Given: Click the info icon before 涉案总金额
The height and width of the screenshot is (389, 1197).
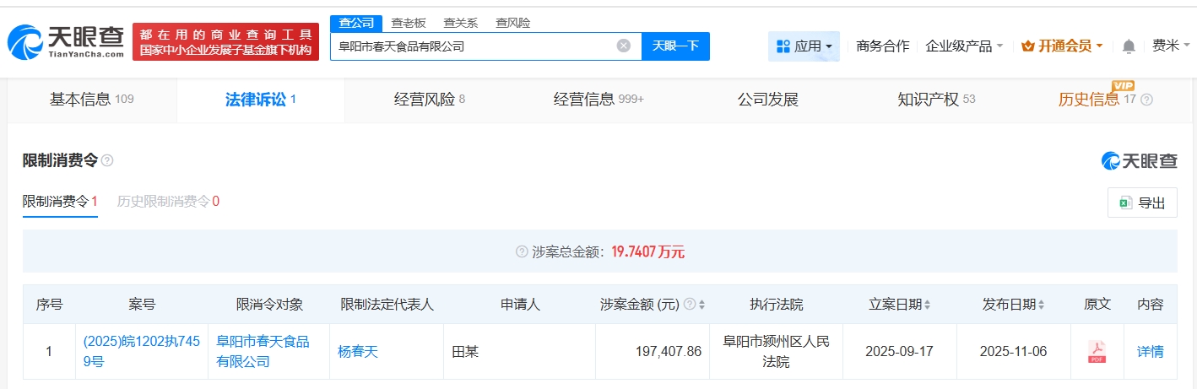Looking at the screenshot, I should coord(522,252).
